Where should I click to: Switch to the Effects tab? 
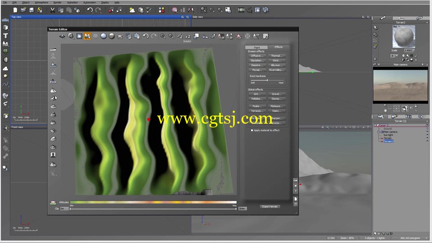pyautogui.click(x=279, y=47)
